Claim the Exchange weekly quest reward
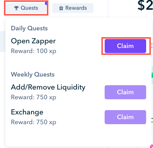Screen dimensions: 153x148 click(125, 117)
